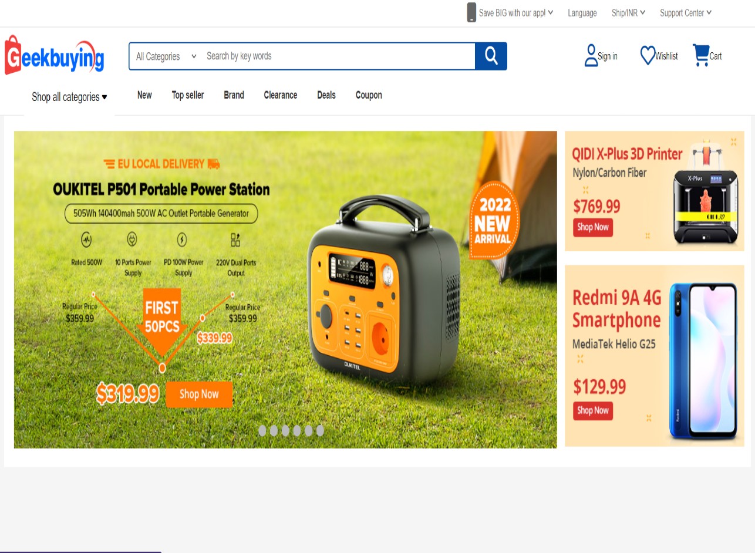The image size is (755, 553).
Task: Open the All Categories dropdown in search
Action: click(x=166, y=56)
